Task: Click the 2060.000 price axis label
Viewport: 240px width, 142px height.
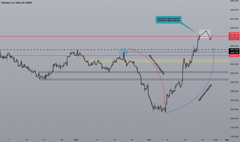Action: coord(234,1)
